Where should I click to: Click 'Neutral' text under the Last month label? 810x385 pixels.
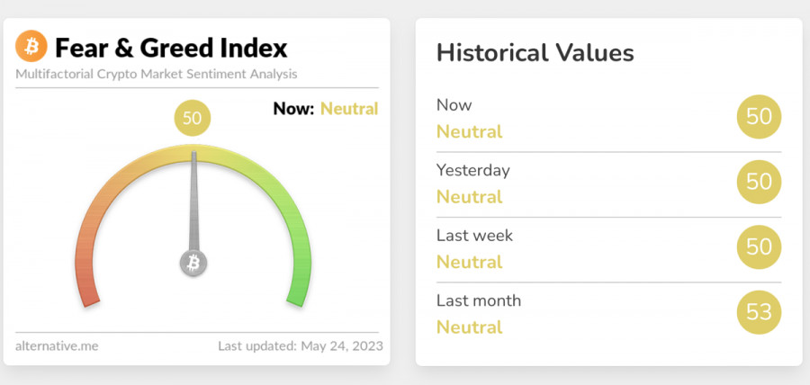coord(469,327)
